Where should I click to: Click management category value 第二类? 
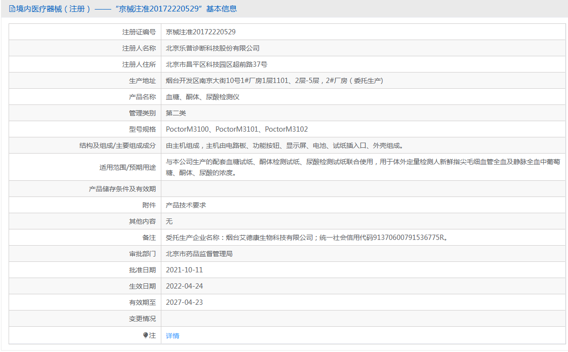tap(176, 113)
